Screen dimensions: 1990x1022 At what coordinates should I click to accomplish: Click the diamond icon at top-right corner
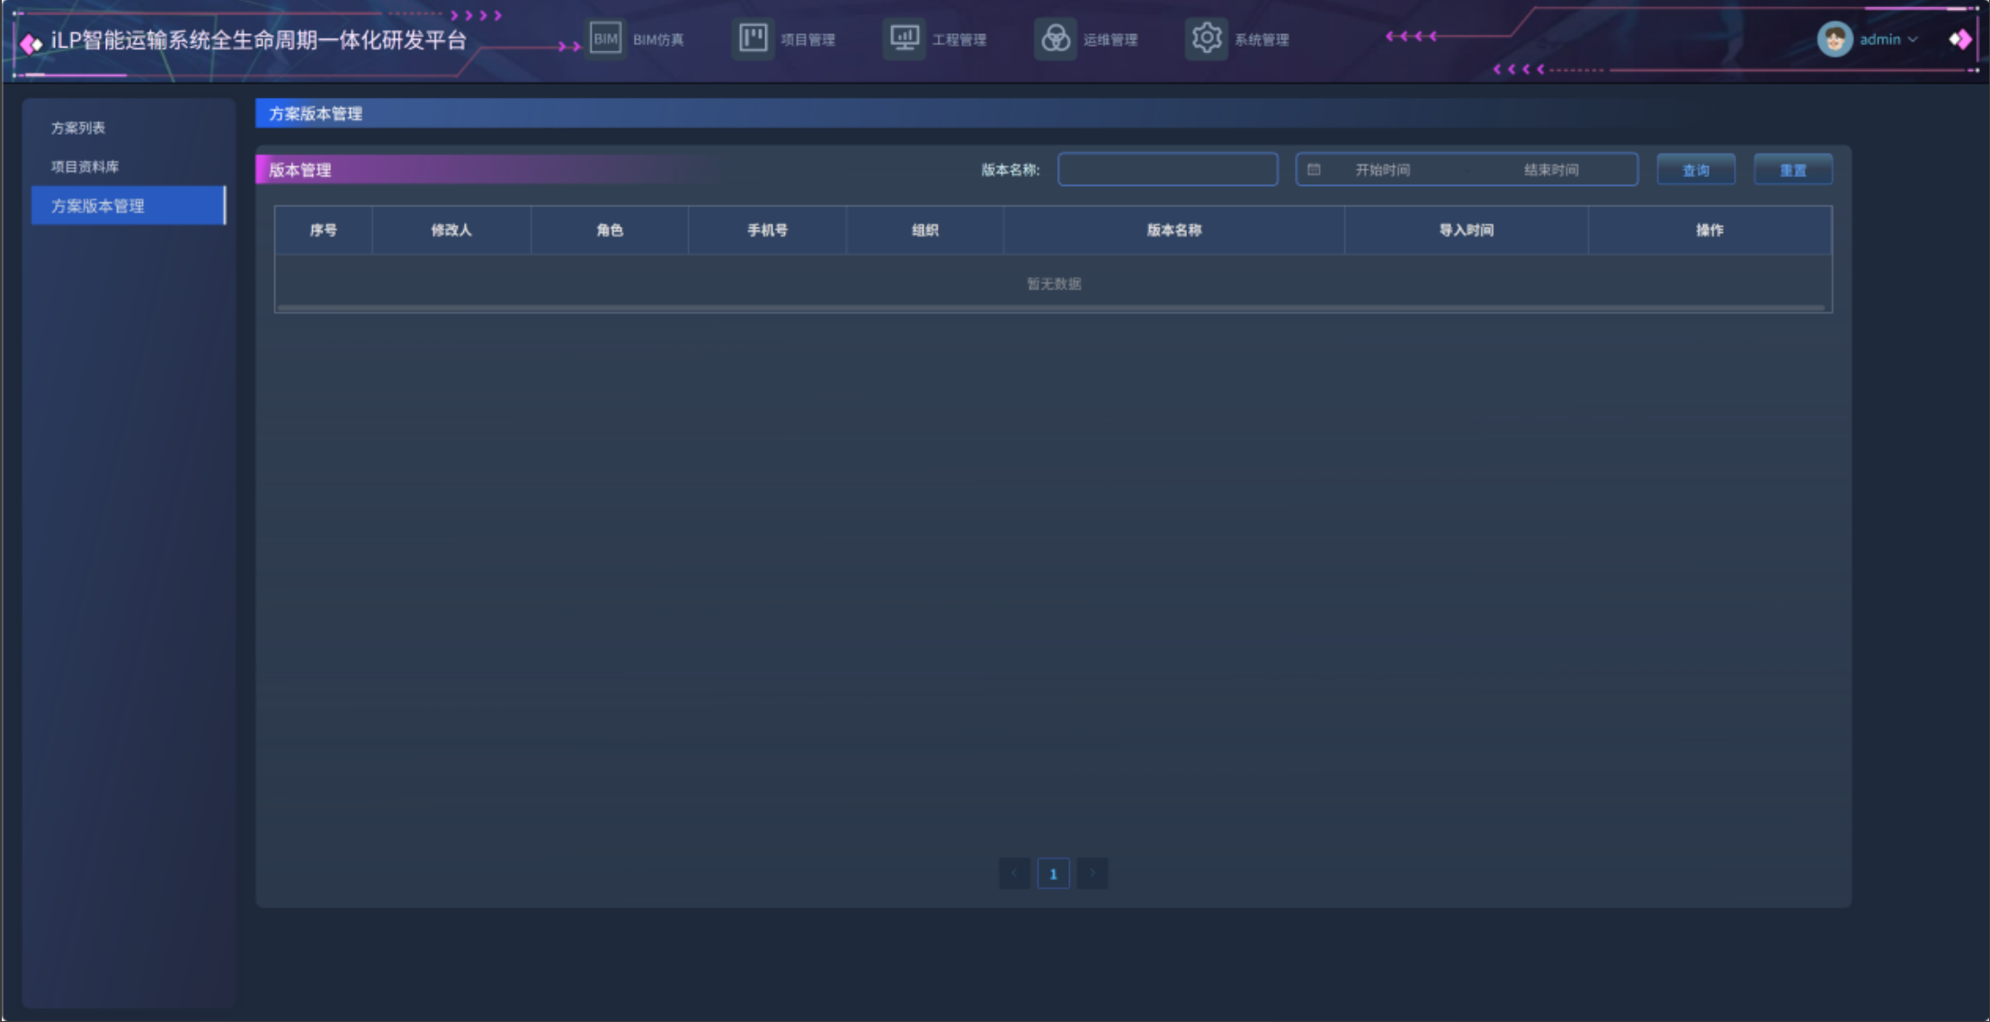point(1960,40)
